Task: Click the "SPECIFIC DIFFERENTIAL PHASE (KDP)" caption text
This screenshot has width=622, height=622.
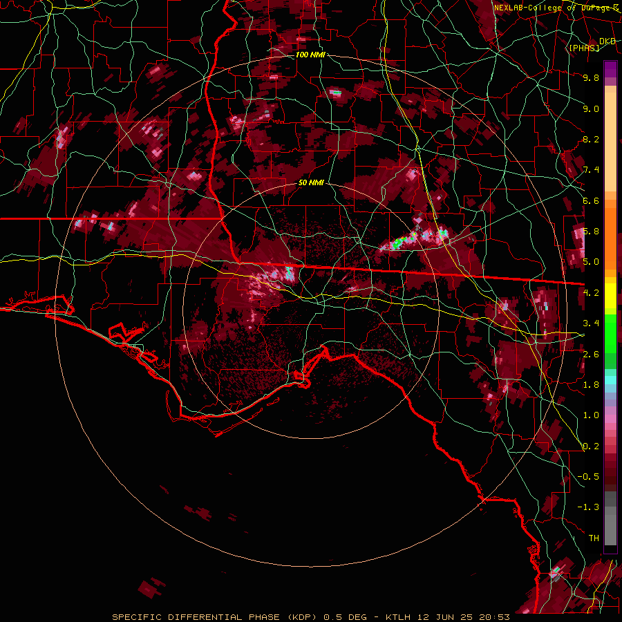Action: [x=215, y=617]
